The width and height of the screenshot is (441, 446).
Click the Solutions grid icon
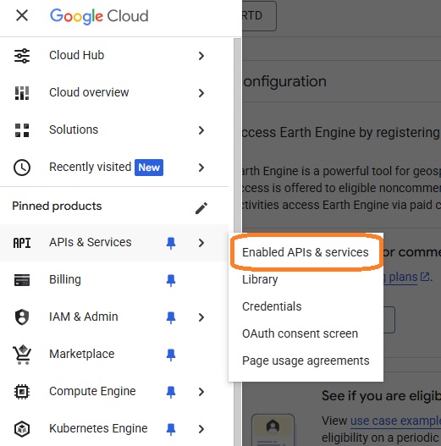[22, 130]
